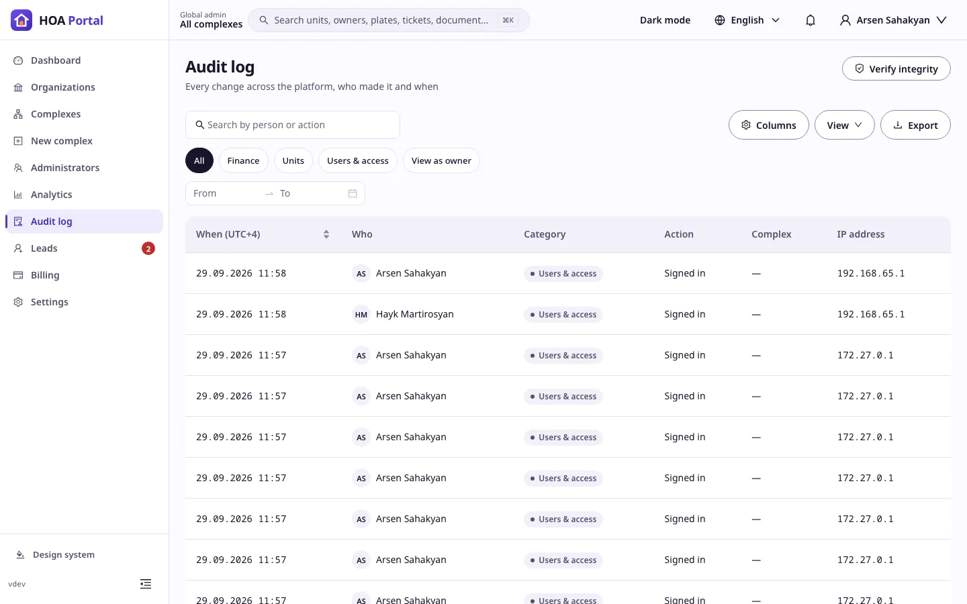Open the Design system link

click(x=55, y=555)
